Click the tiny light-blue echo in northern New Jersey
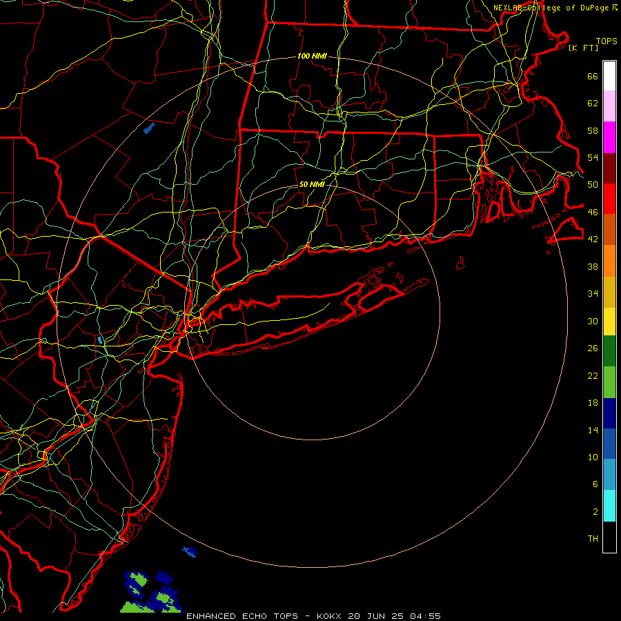 pyautogui.click(x=100, y=339)
